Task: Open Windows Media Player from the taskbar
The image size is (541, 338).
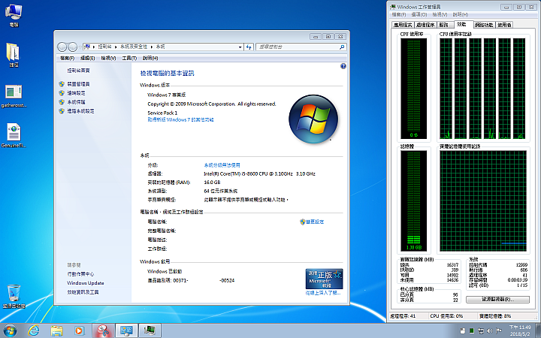Action: coord(80,330)
